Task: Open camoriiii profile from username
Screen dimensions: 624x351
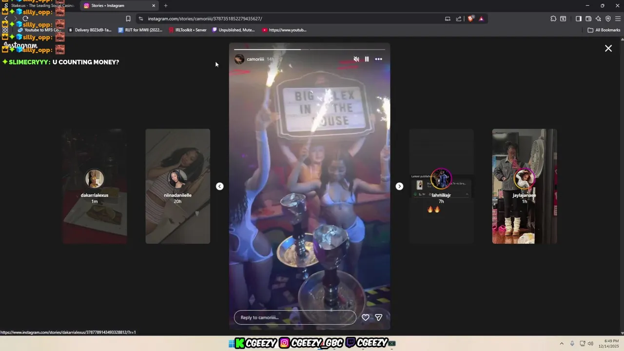Action: pos(255,59)
